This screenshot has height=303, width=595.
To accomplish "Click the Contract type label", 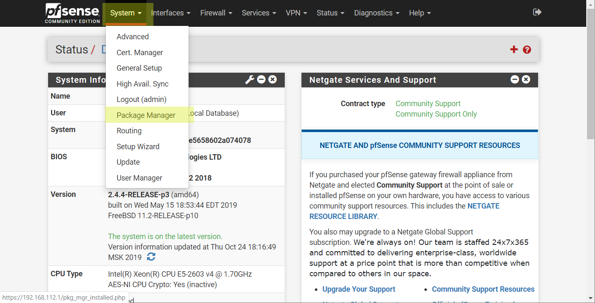I will [363, 104].
